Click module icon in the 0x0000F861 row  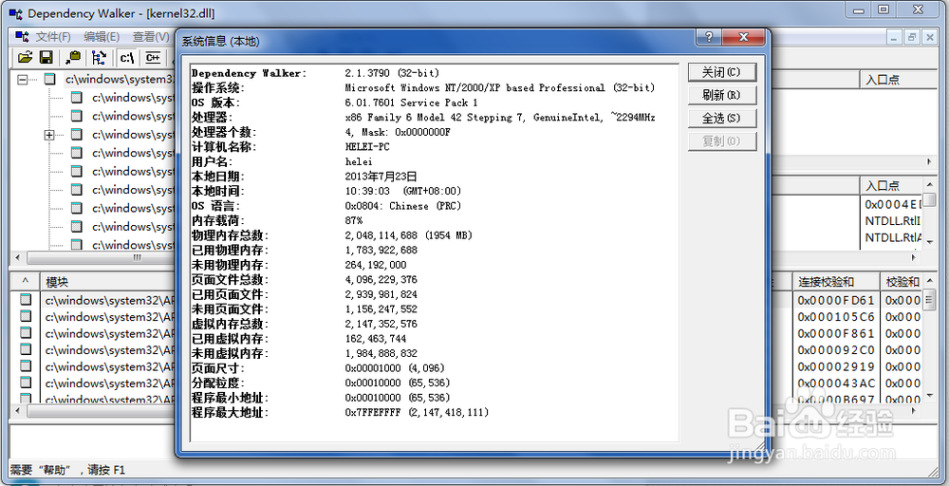(x=26, y=333)
